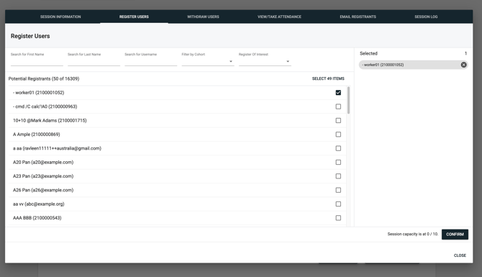Click the Session capacity is at 0 / 10 text

pos(412,234)
